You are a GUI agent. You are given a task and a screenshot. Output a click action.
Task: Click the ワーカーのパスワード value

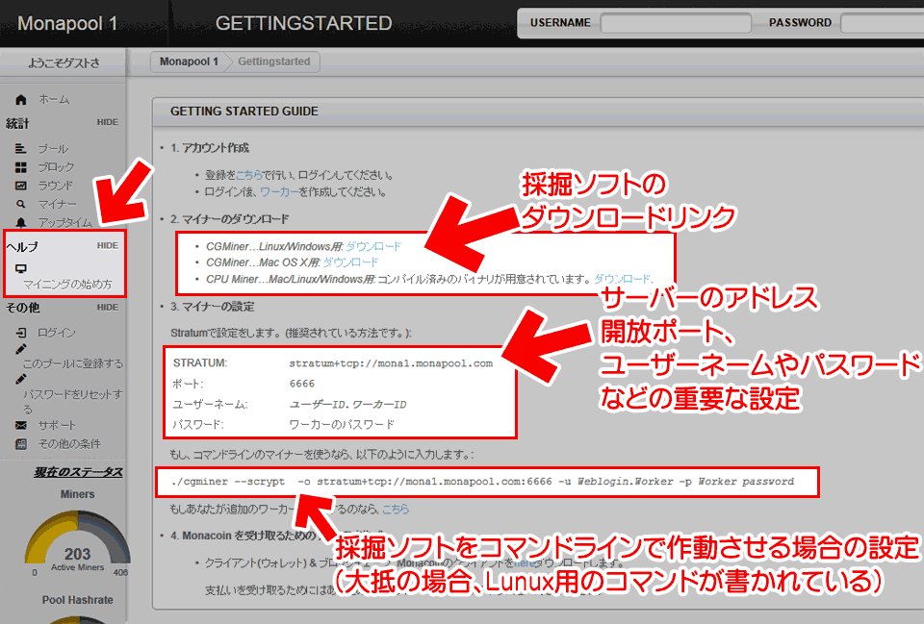[x=342, y=424]
